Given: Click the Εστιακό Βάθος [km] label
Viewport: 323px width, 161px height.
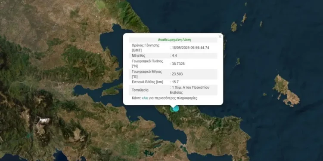Looking at the screenshot, I should (x=147, y=82).
